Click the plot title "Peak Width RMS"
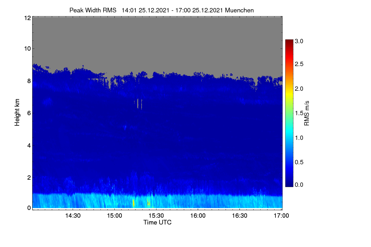 coord(93,10)
